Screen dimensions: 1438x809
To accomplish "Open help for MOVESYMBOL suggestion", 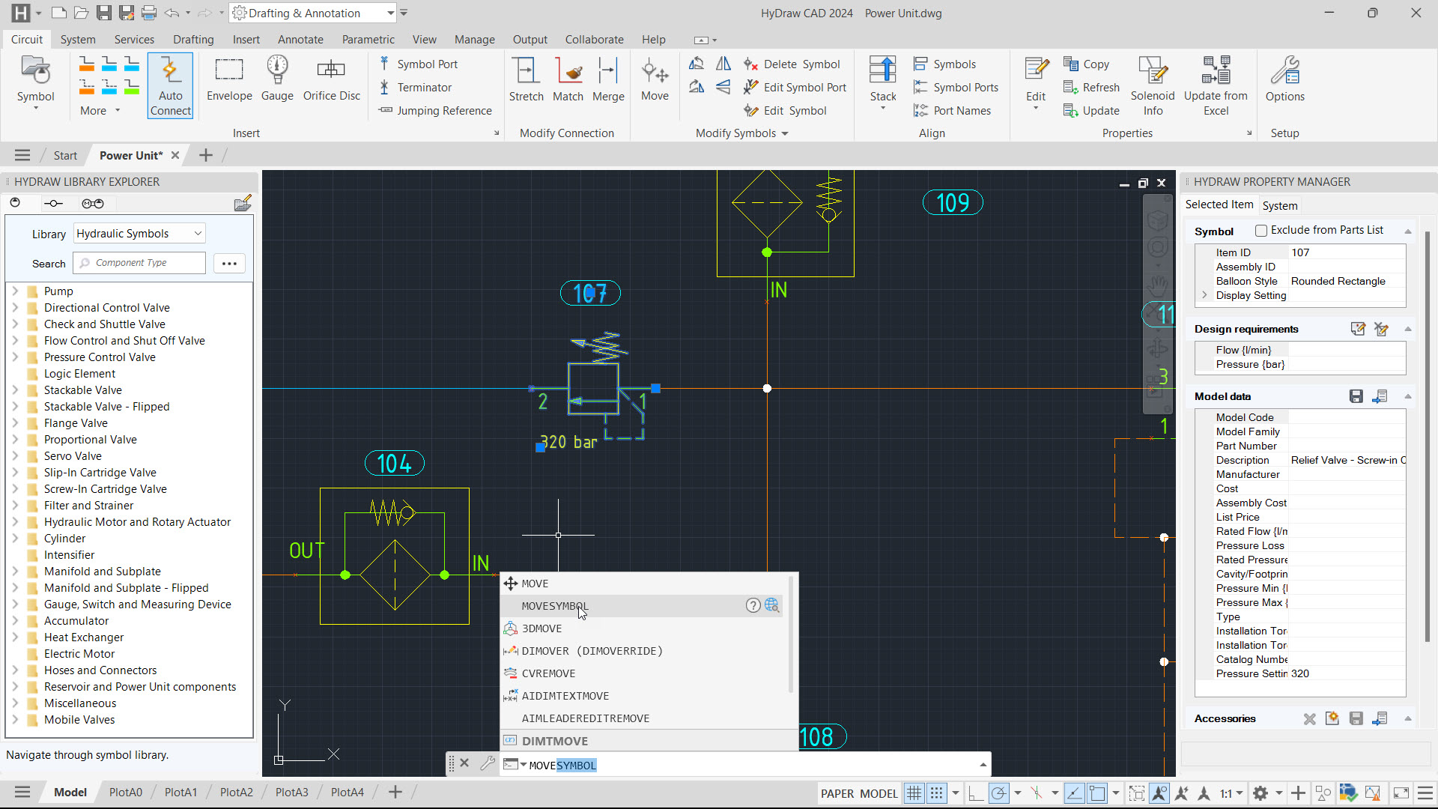I will 753,605.
